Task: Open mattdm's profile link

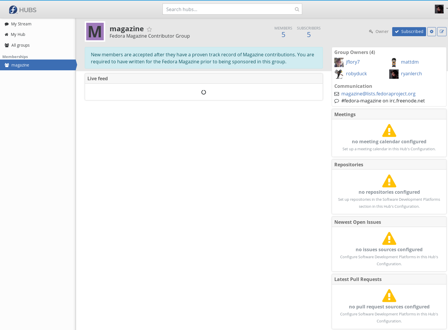Action: pos(410,62)
